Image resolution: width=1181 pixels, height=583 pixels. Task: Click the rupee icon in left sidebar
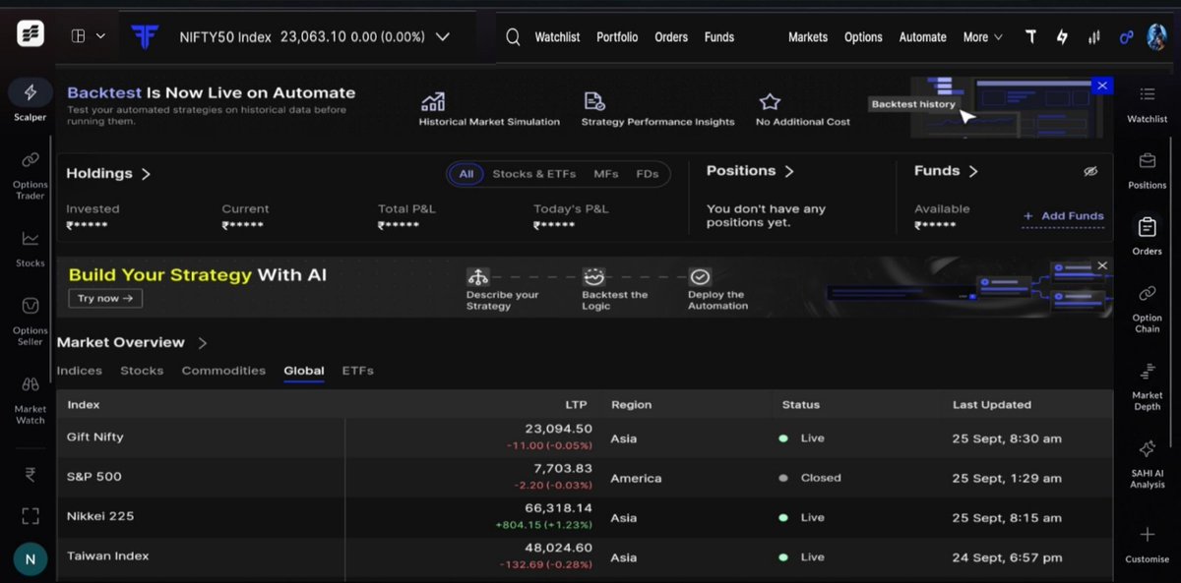point(30,475)
